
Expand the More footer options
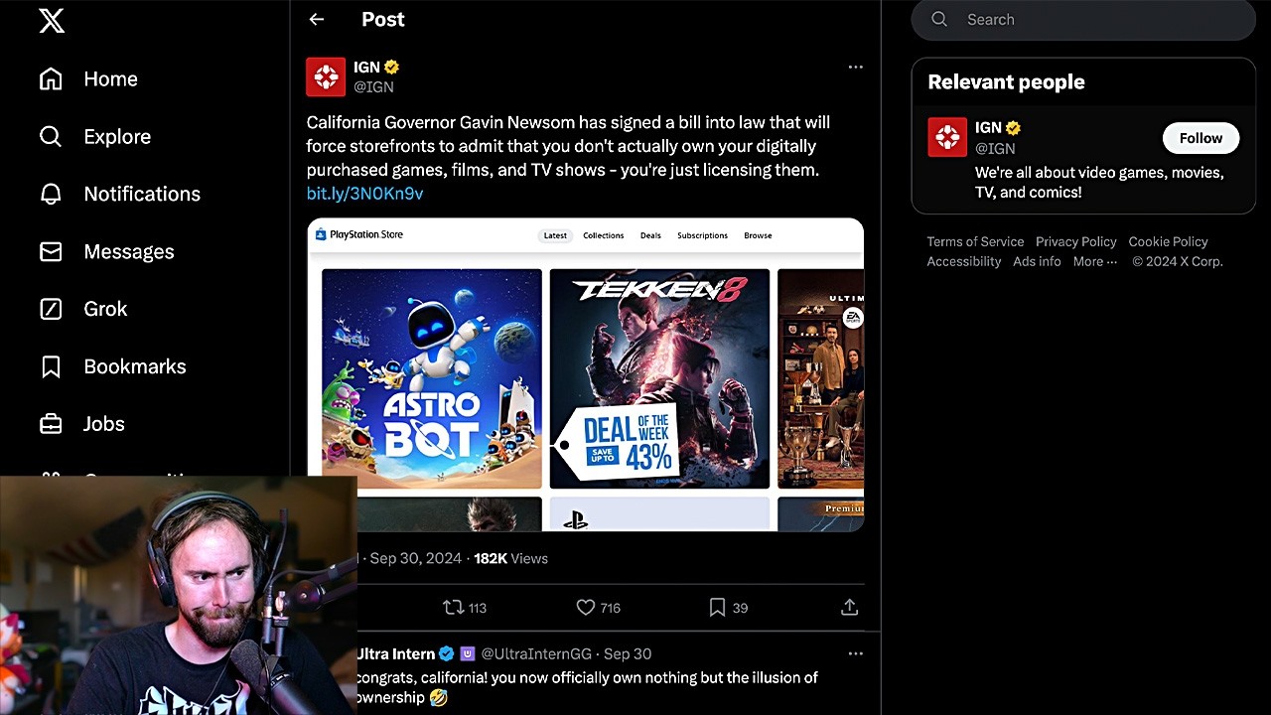(1094, 261)
